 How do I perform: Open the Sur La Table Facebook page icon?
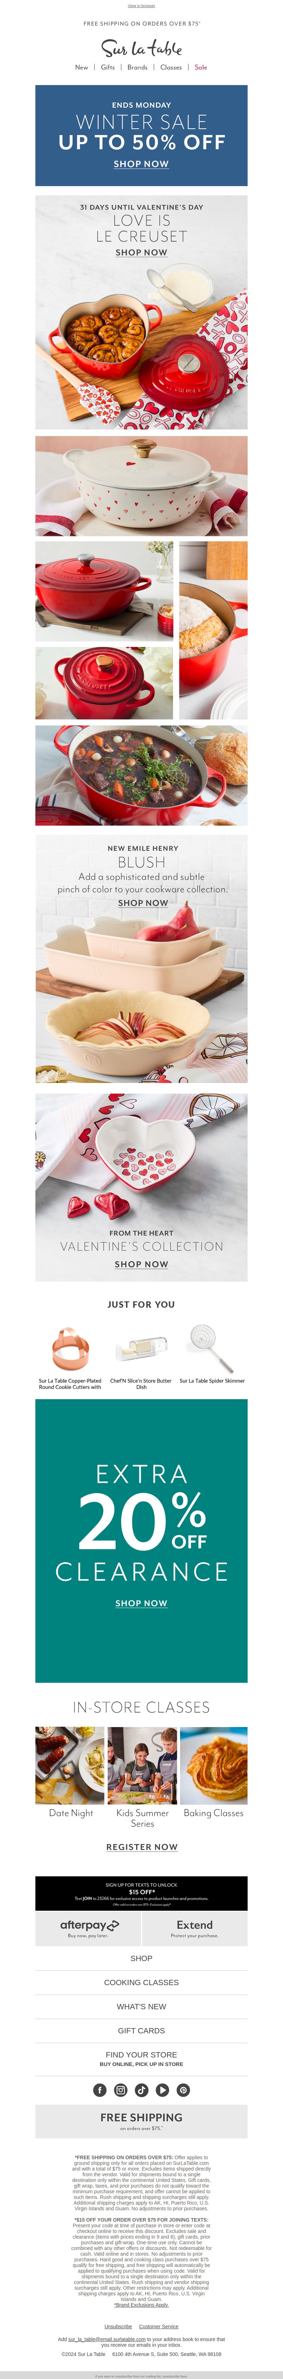99,2090
